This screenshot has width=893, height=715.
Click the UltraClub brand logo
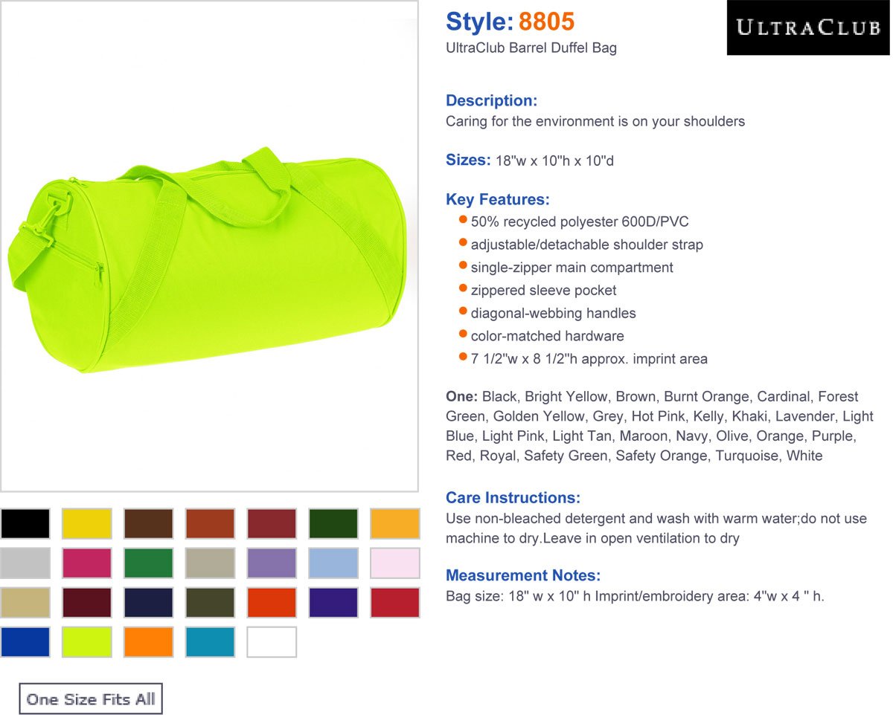[x=807, y=28]
